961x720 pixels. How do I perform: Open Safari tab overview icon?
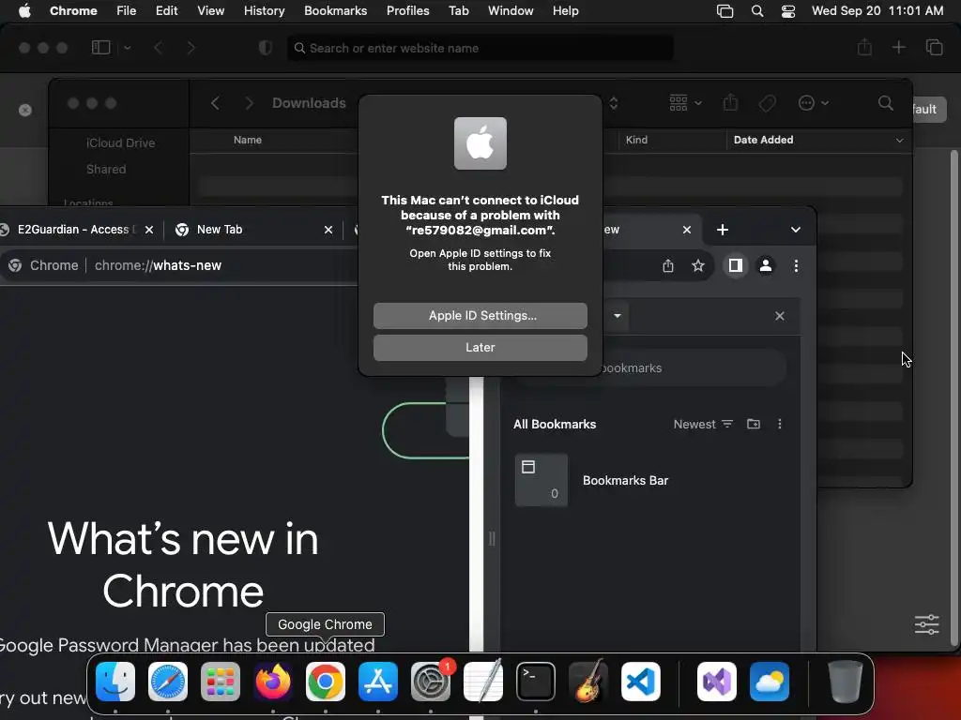934,47
